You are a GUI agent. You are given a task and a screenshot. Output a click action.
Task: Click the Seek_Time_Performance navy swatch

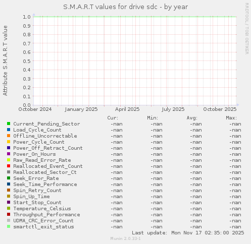9,184
